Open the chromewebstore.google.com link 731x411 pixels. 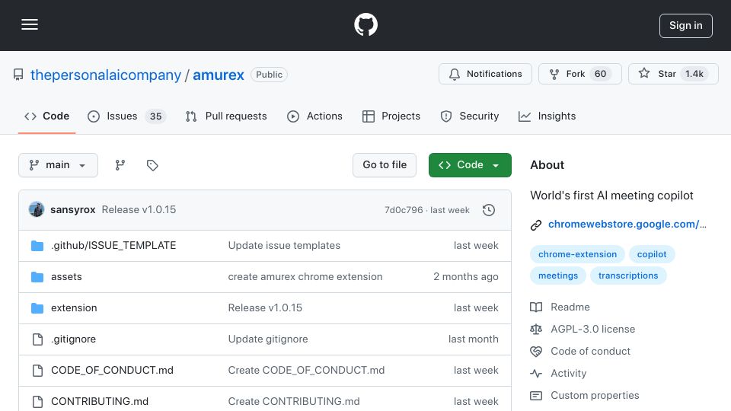pos(627,224)
